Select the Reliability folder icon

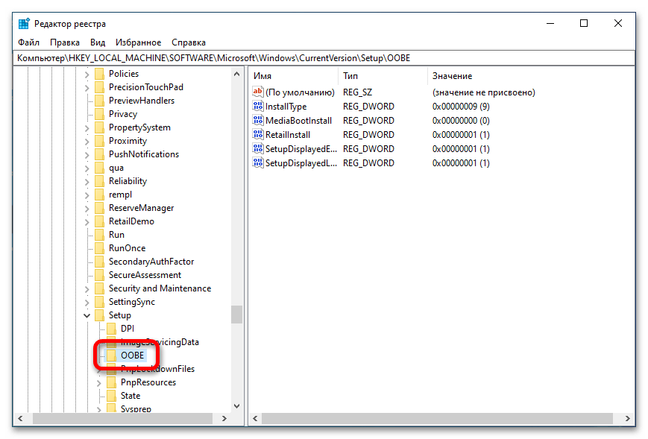(x=99, y=181)
